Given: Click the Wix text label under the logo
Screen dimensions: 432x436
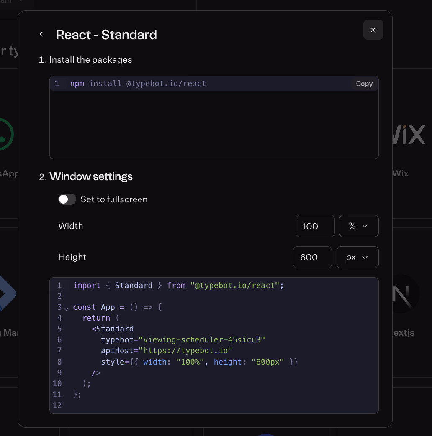Looking at the screenshot, I should point(401,173).
